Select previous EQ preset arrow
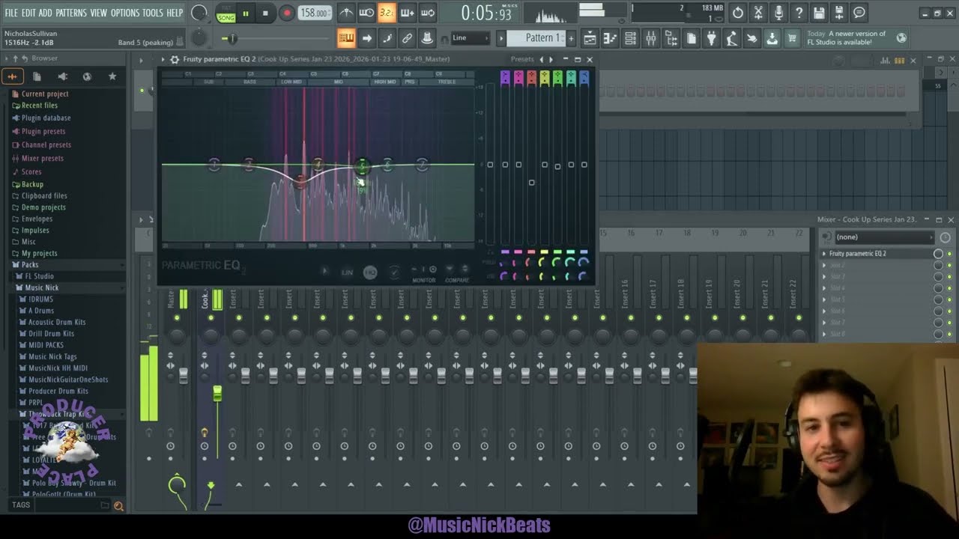The image size is (959, 539). tap(542, 59)
